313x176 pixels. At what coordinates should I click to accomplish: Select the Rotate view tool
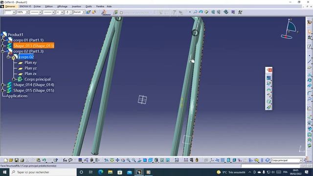click(x=123, y=160)
